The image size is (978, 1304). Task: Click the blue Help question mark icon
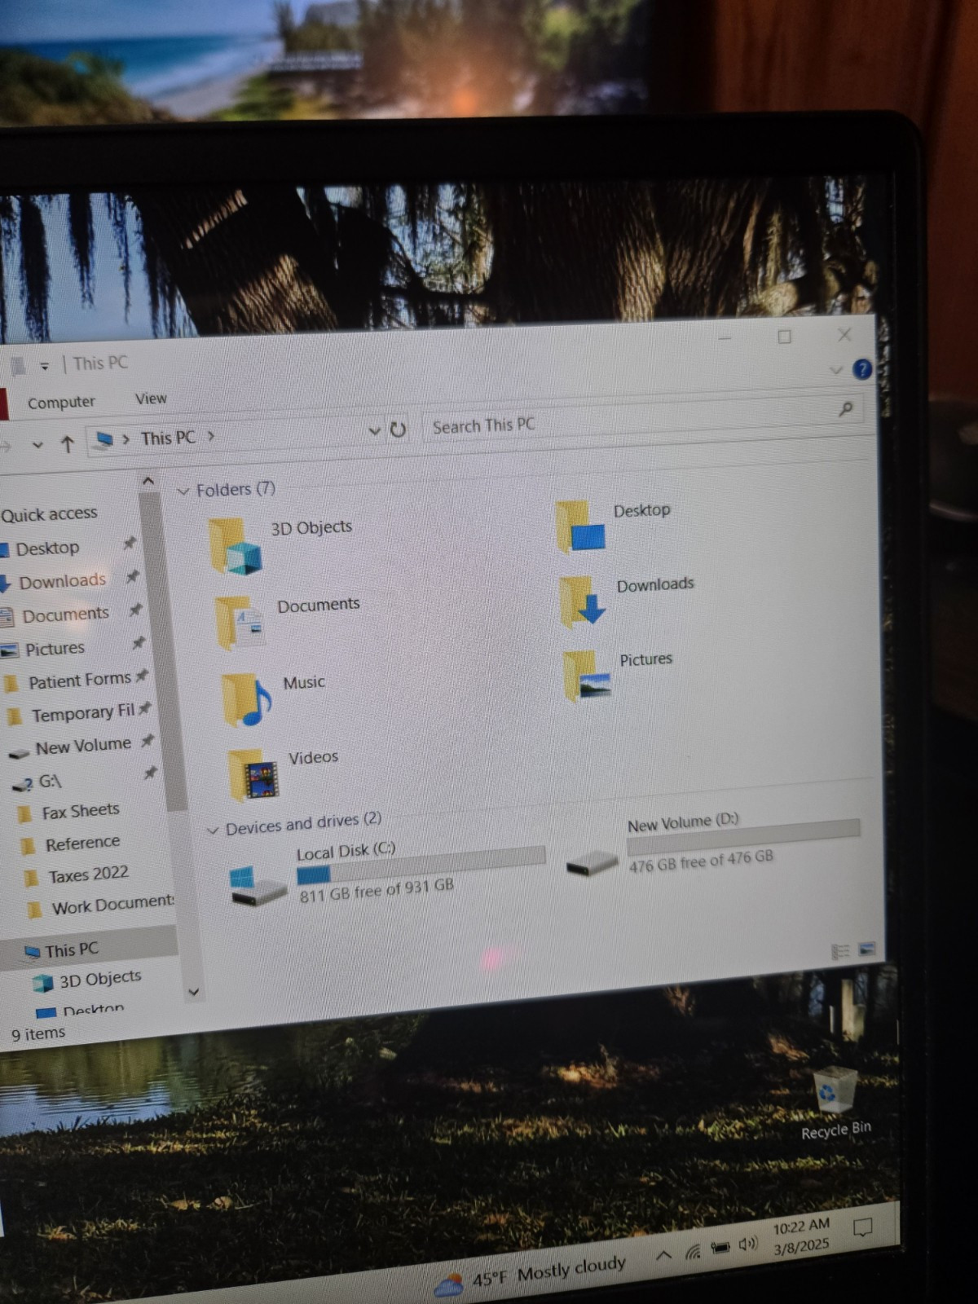click(861, 370)
